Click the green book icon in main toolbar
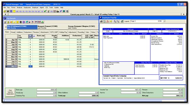 [64, 11]
